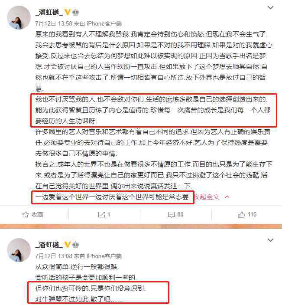Click the favorite star icon 收藏
282x305 pixels.
coord(26,215)
